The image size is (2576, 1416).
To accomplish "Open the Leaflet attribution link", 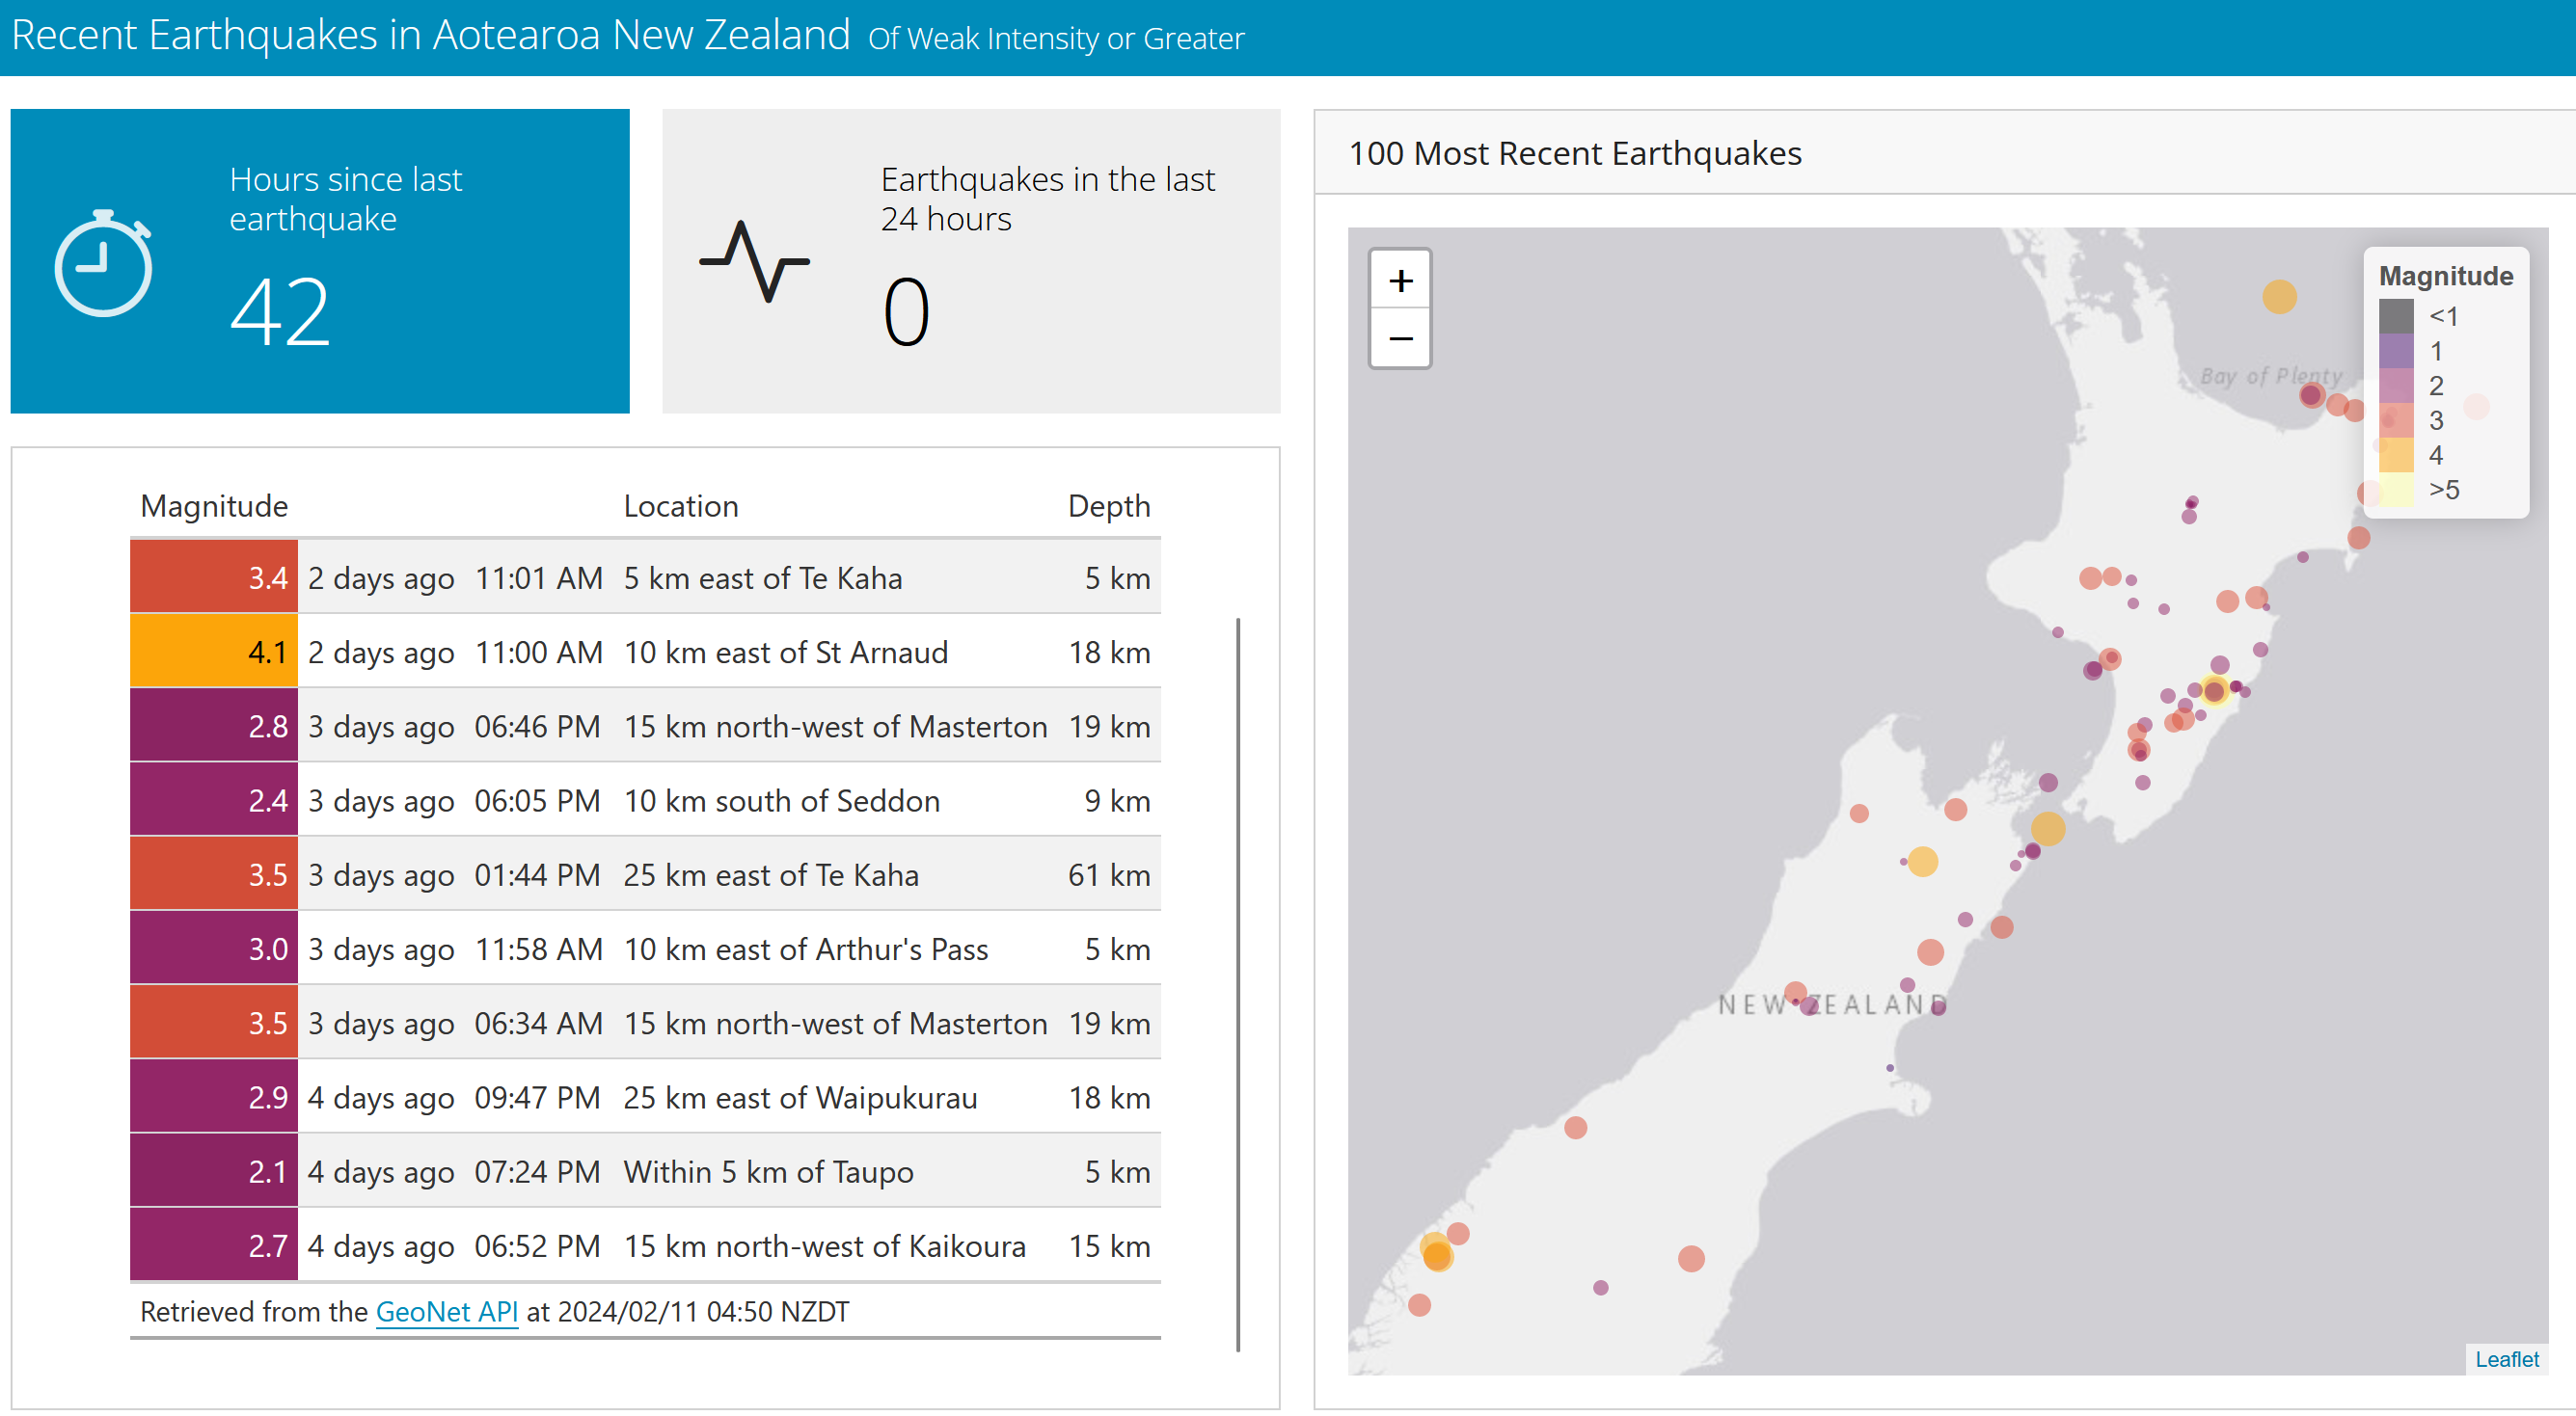I will (x=2506, y=1359).
